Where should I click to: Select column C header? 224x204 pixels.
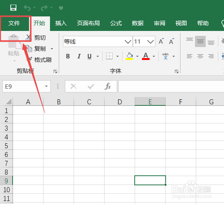[x=89, y=102]
